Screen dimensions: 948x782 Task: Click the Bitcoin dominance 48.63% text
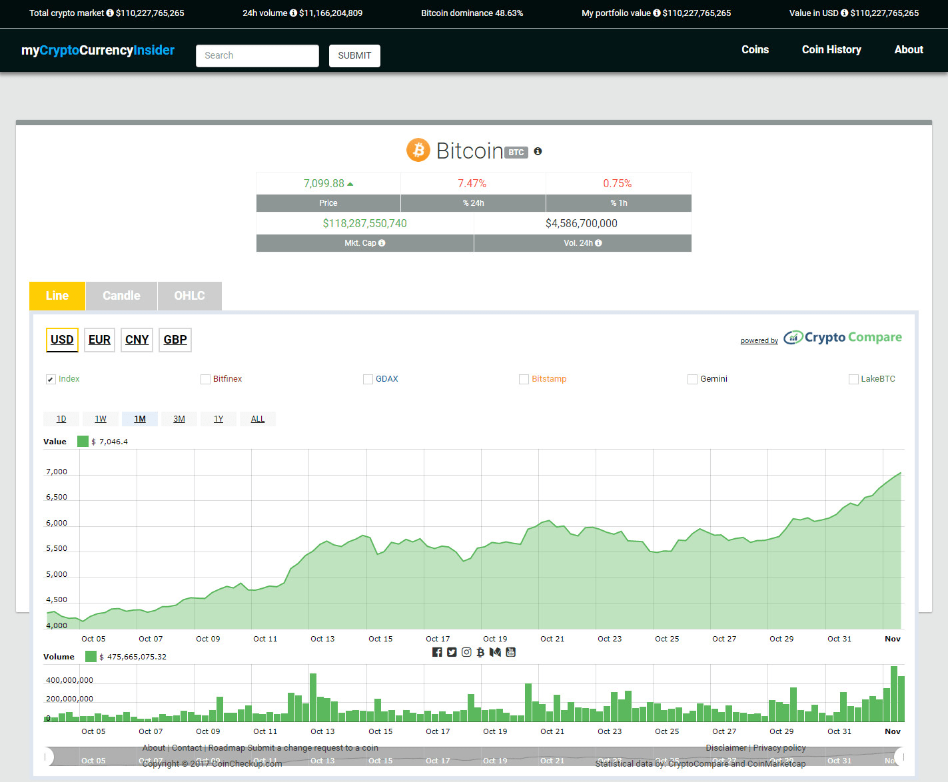pos(472,13)
